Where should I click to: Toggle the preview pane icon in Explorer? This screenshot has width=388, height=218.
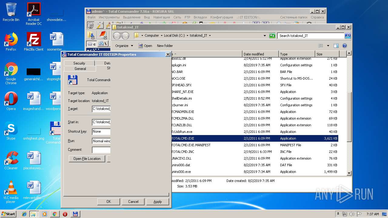336,46
